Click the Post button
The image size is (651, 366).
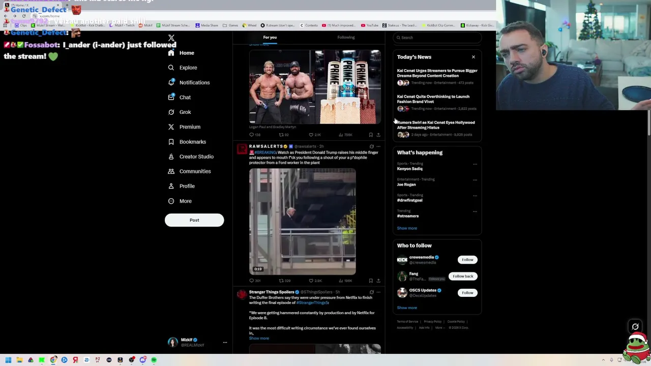pos(194,220)
